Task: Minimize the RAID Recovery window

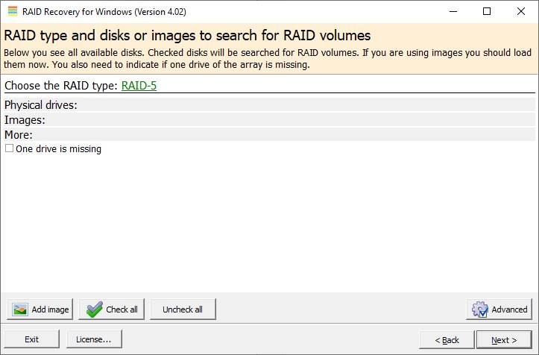Action: pyautogui.click(x=452, y=12)
